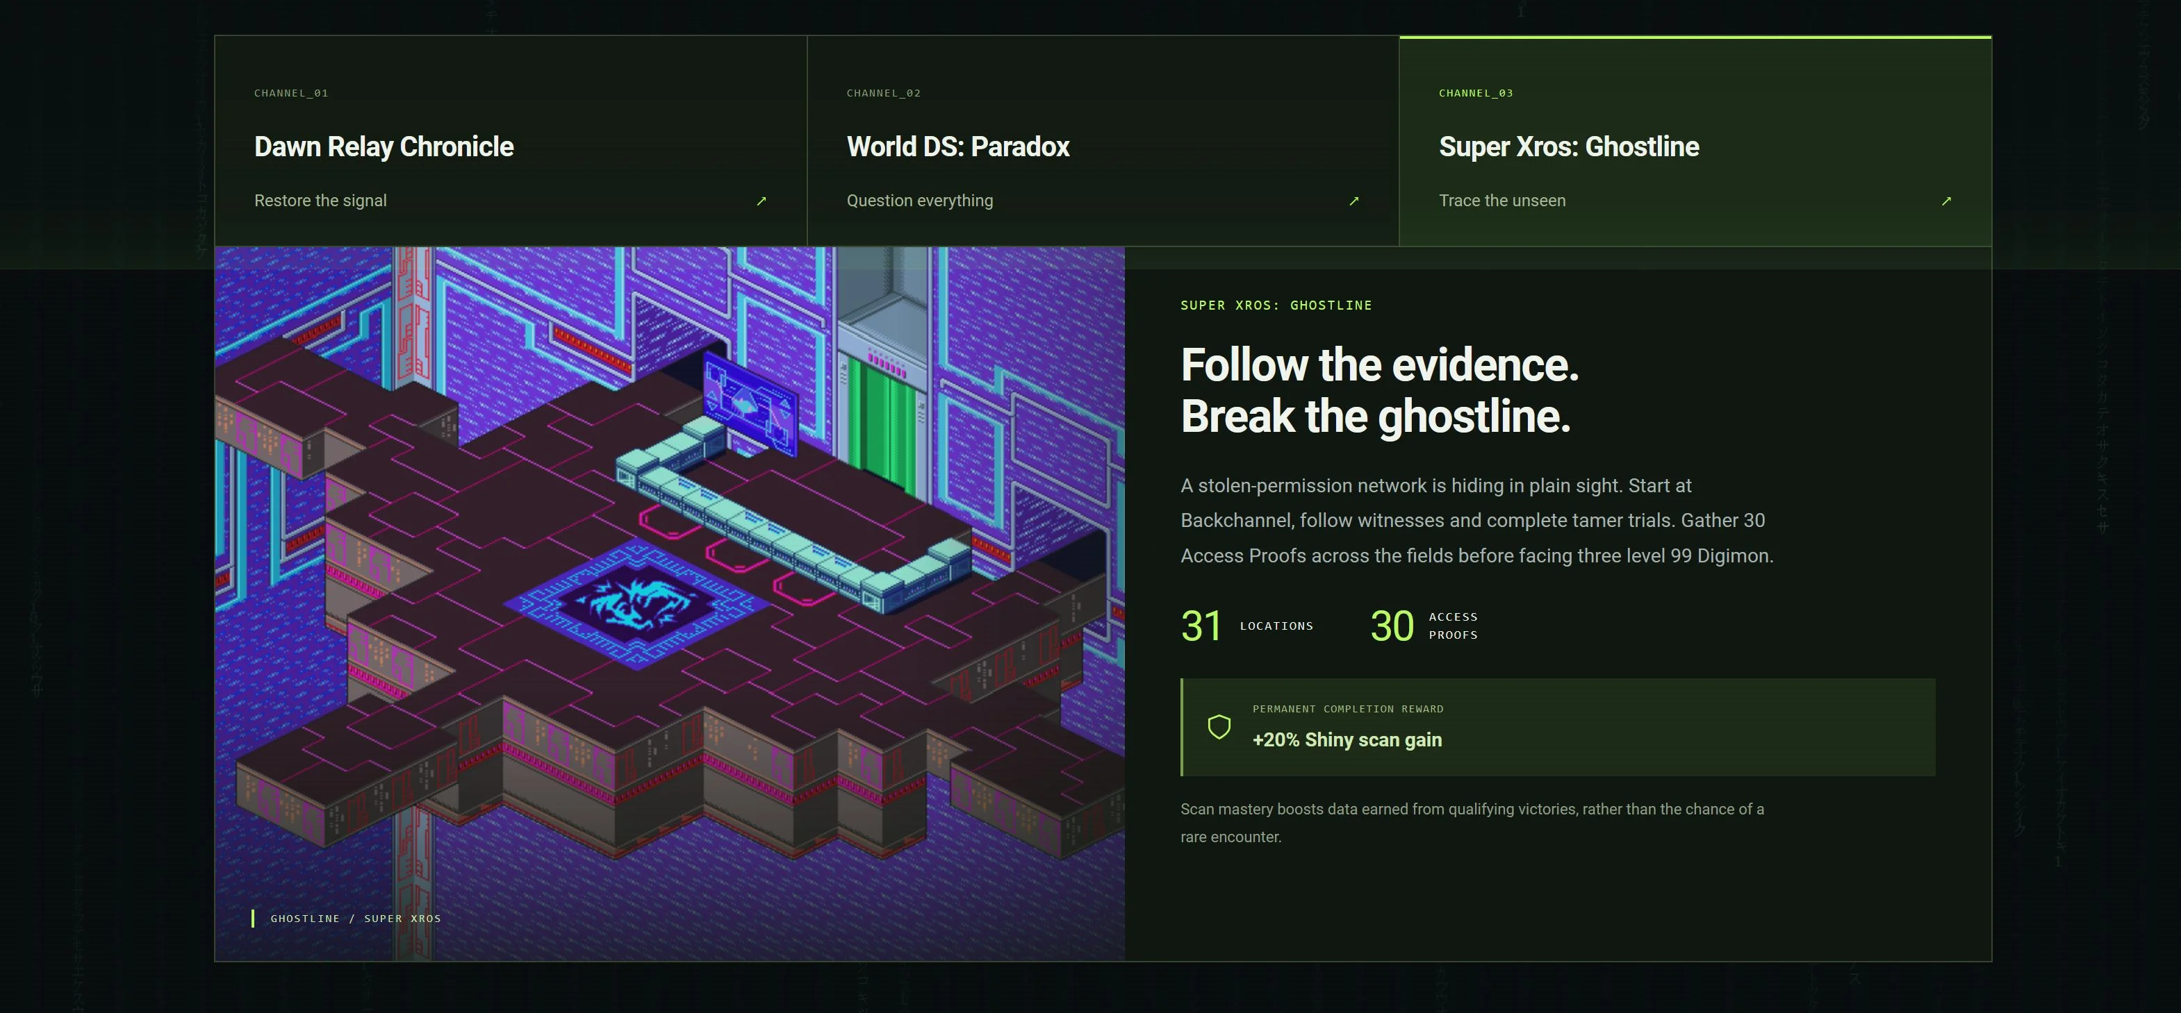Screen dimensions: 2181x1013
Task: Click the '30' access proofs count
Action: [1392, 626]
